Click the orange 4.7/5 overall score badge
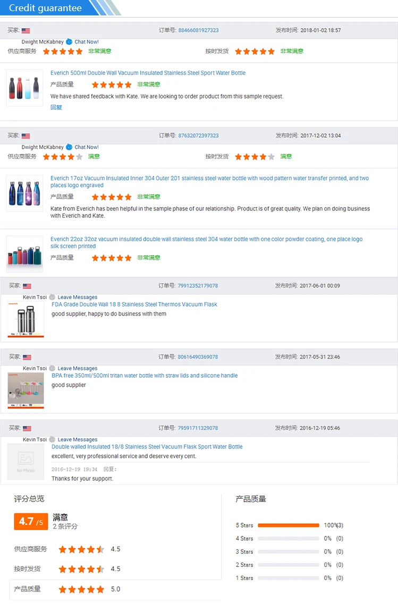This screenshot has height=605, width=398. point(31,522)
